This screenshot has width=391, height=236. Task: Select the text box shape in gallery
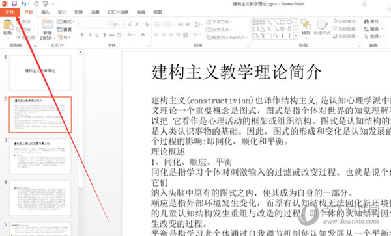[x=256, y=22]
